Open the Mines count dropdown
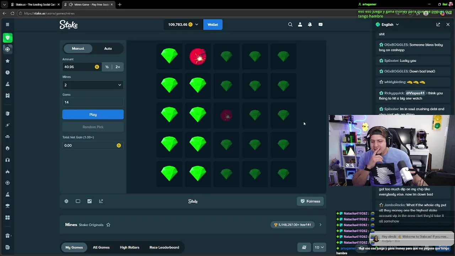 93,85
